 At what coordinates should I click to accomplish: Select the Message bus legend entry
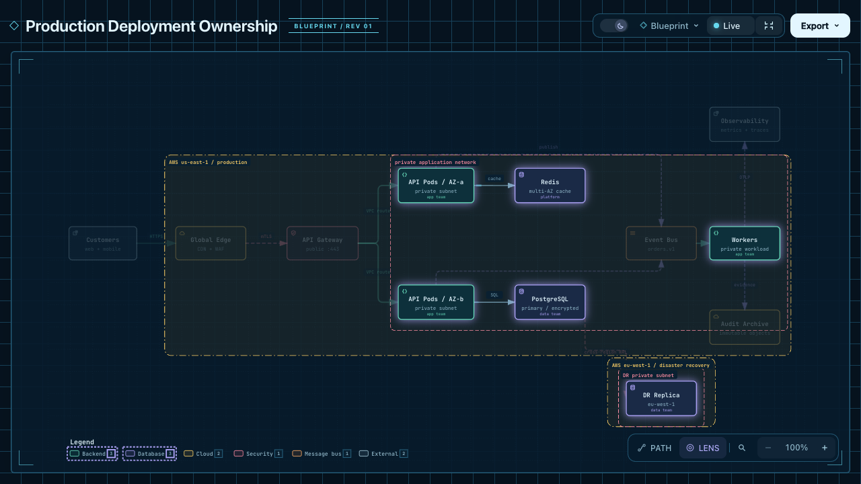point(322,454)
